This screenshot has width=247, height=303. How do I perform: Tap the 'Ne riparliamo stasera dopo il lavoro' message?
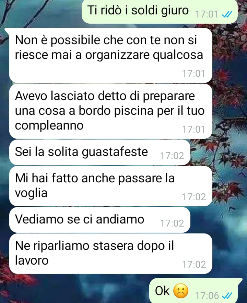pos(111,254)
